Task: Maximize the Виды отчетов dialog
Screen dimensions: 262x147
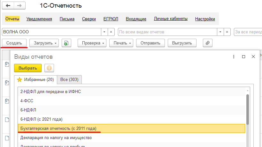Action: pos(243,57)
